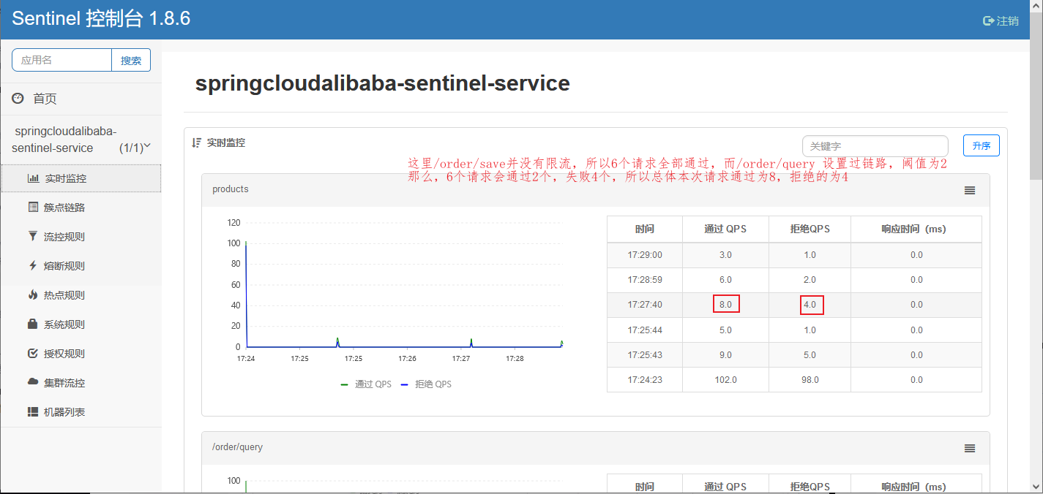The width and height of the screenshot is (1043, 494).
Task: Click the 搜索 search button
Action: pos(131,60)
